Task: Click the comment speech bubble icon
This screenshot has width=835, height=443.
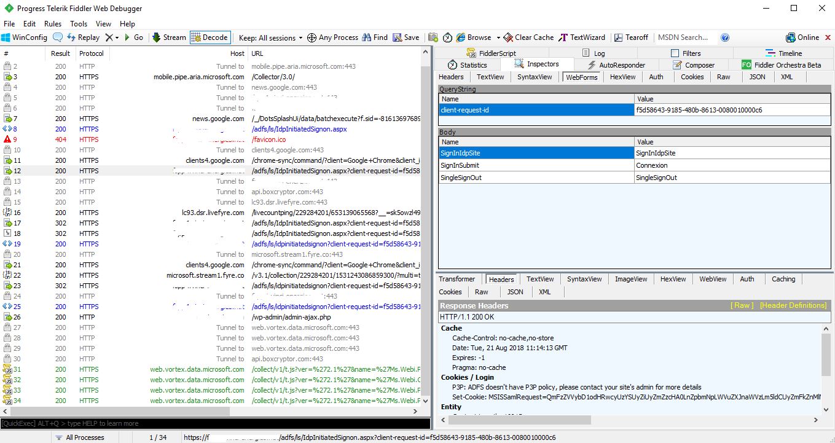Action: click(58, 37)
